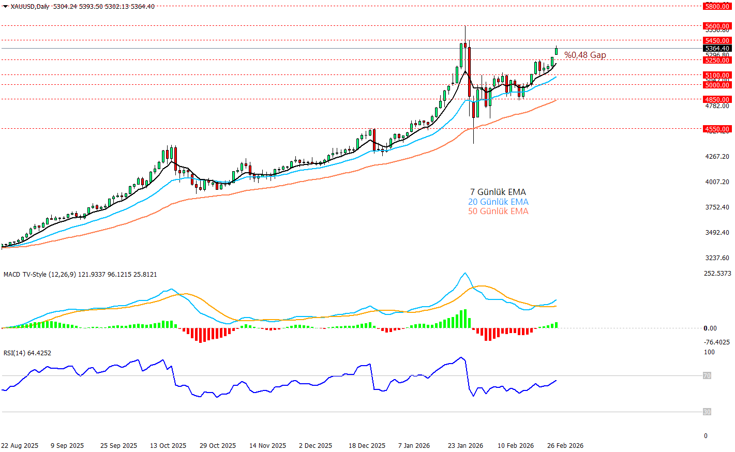
Task: Select the 4550.00 red price level tag
Action: 717,129
